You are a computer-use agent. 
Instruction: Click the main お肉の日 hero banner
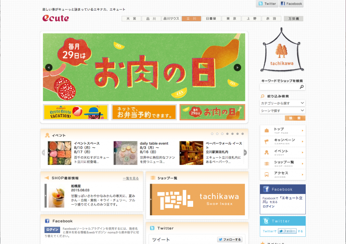[144, 67]
